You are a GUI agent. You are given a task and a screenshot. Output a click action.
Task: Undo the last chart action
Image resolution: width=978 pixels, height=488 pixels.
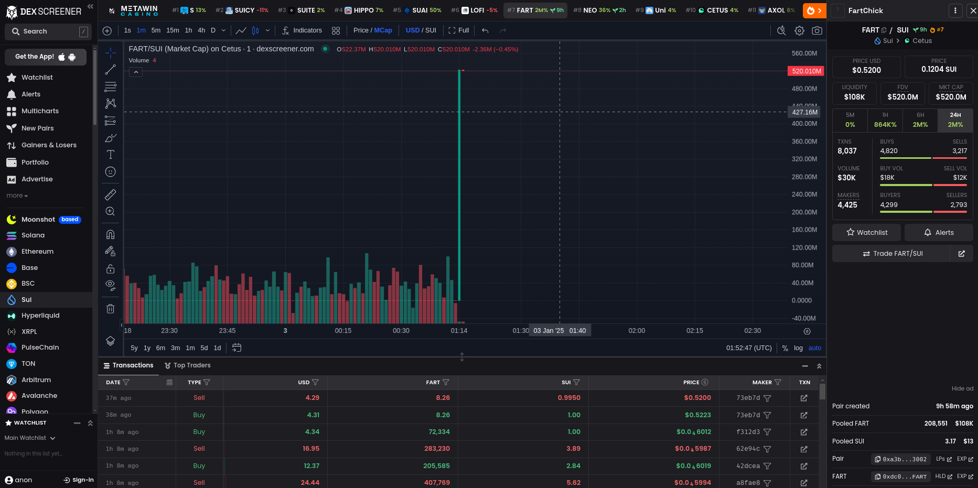485,30
